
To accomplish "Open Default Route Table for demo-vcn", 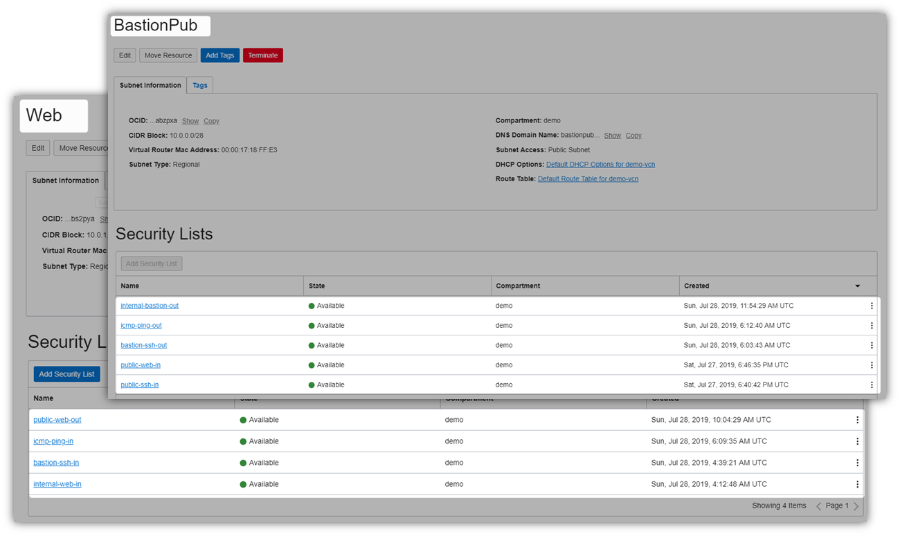I will [x=588, y=178].
